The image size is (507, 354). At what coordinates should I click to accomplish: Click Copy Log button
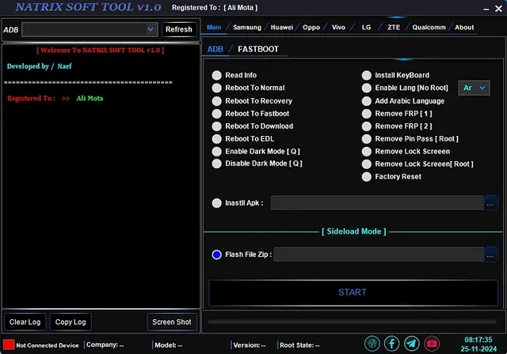pyautogui.click(x=71, y=322)
